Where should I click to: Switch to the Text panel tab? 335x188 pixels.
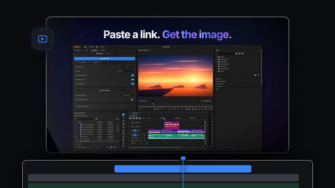click(86, 50)
